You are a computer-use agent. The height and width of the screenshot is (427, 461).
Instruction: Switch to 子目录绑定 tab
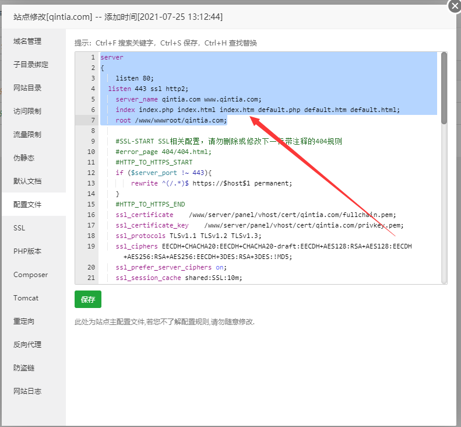[x=31, y=65]
